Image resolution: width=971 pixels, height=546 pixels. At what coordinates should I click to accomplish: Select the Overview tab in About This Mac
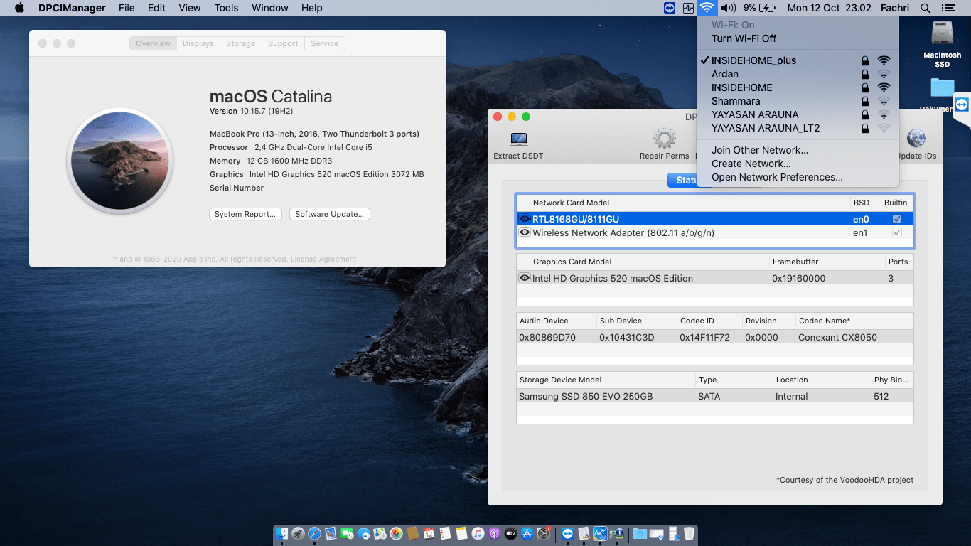point(154,43)
